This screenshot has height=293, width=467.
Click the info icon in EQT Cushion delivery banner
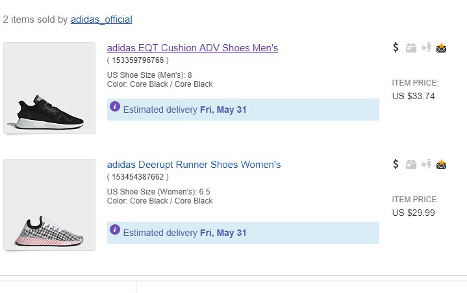point(115,106)
